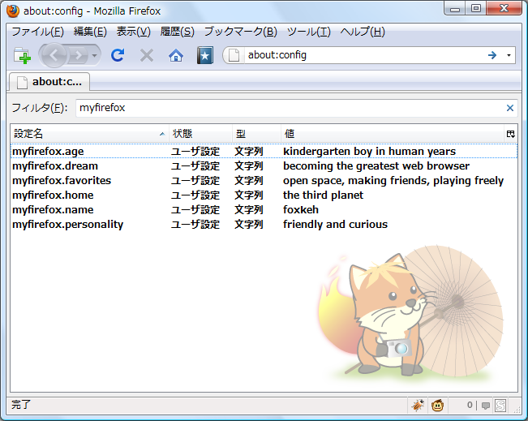
Task: Click value 'open space, making friends, playing freely'
Action: point(393,181)
